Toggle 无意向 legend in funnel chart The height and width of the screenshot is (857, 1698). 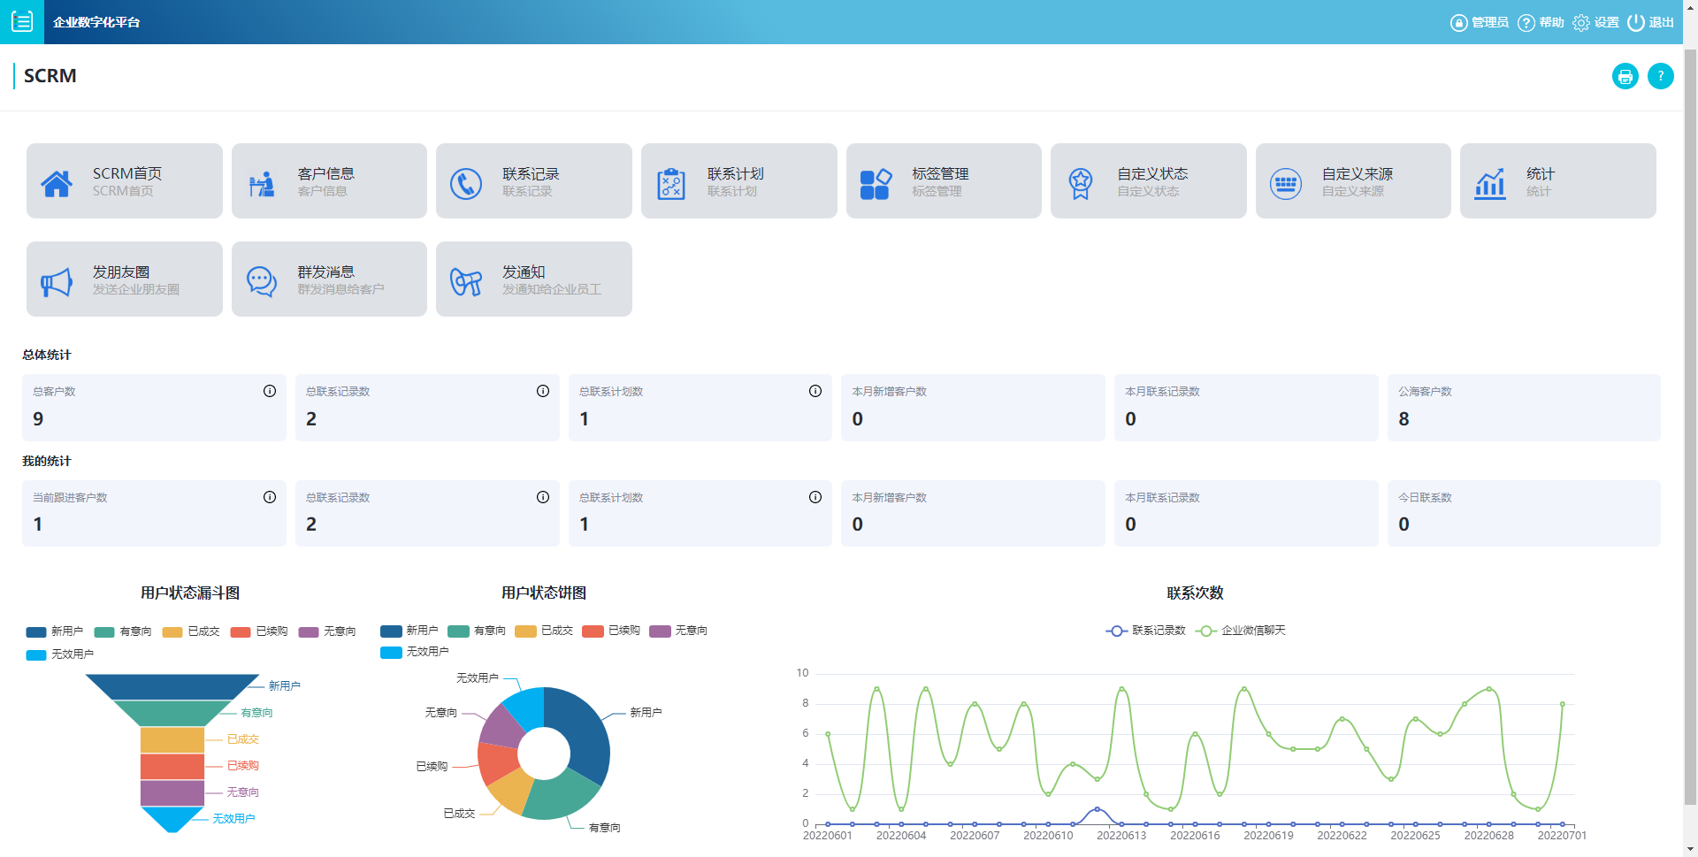tap(327, 631)
